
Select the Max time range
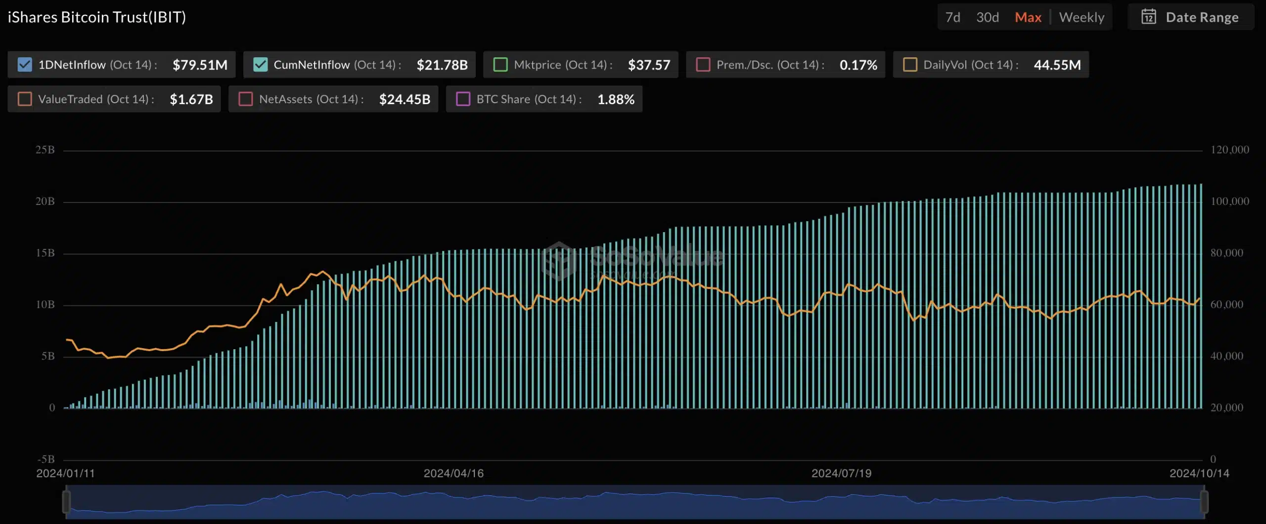pyautogui.click(x=1028, y=17)
